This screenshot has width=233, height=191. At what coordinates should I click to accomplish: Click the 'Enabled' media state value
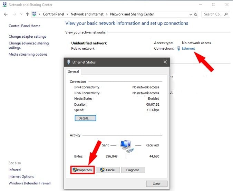(x=154, y=99)
